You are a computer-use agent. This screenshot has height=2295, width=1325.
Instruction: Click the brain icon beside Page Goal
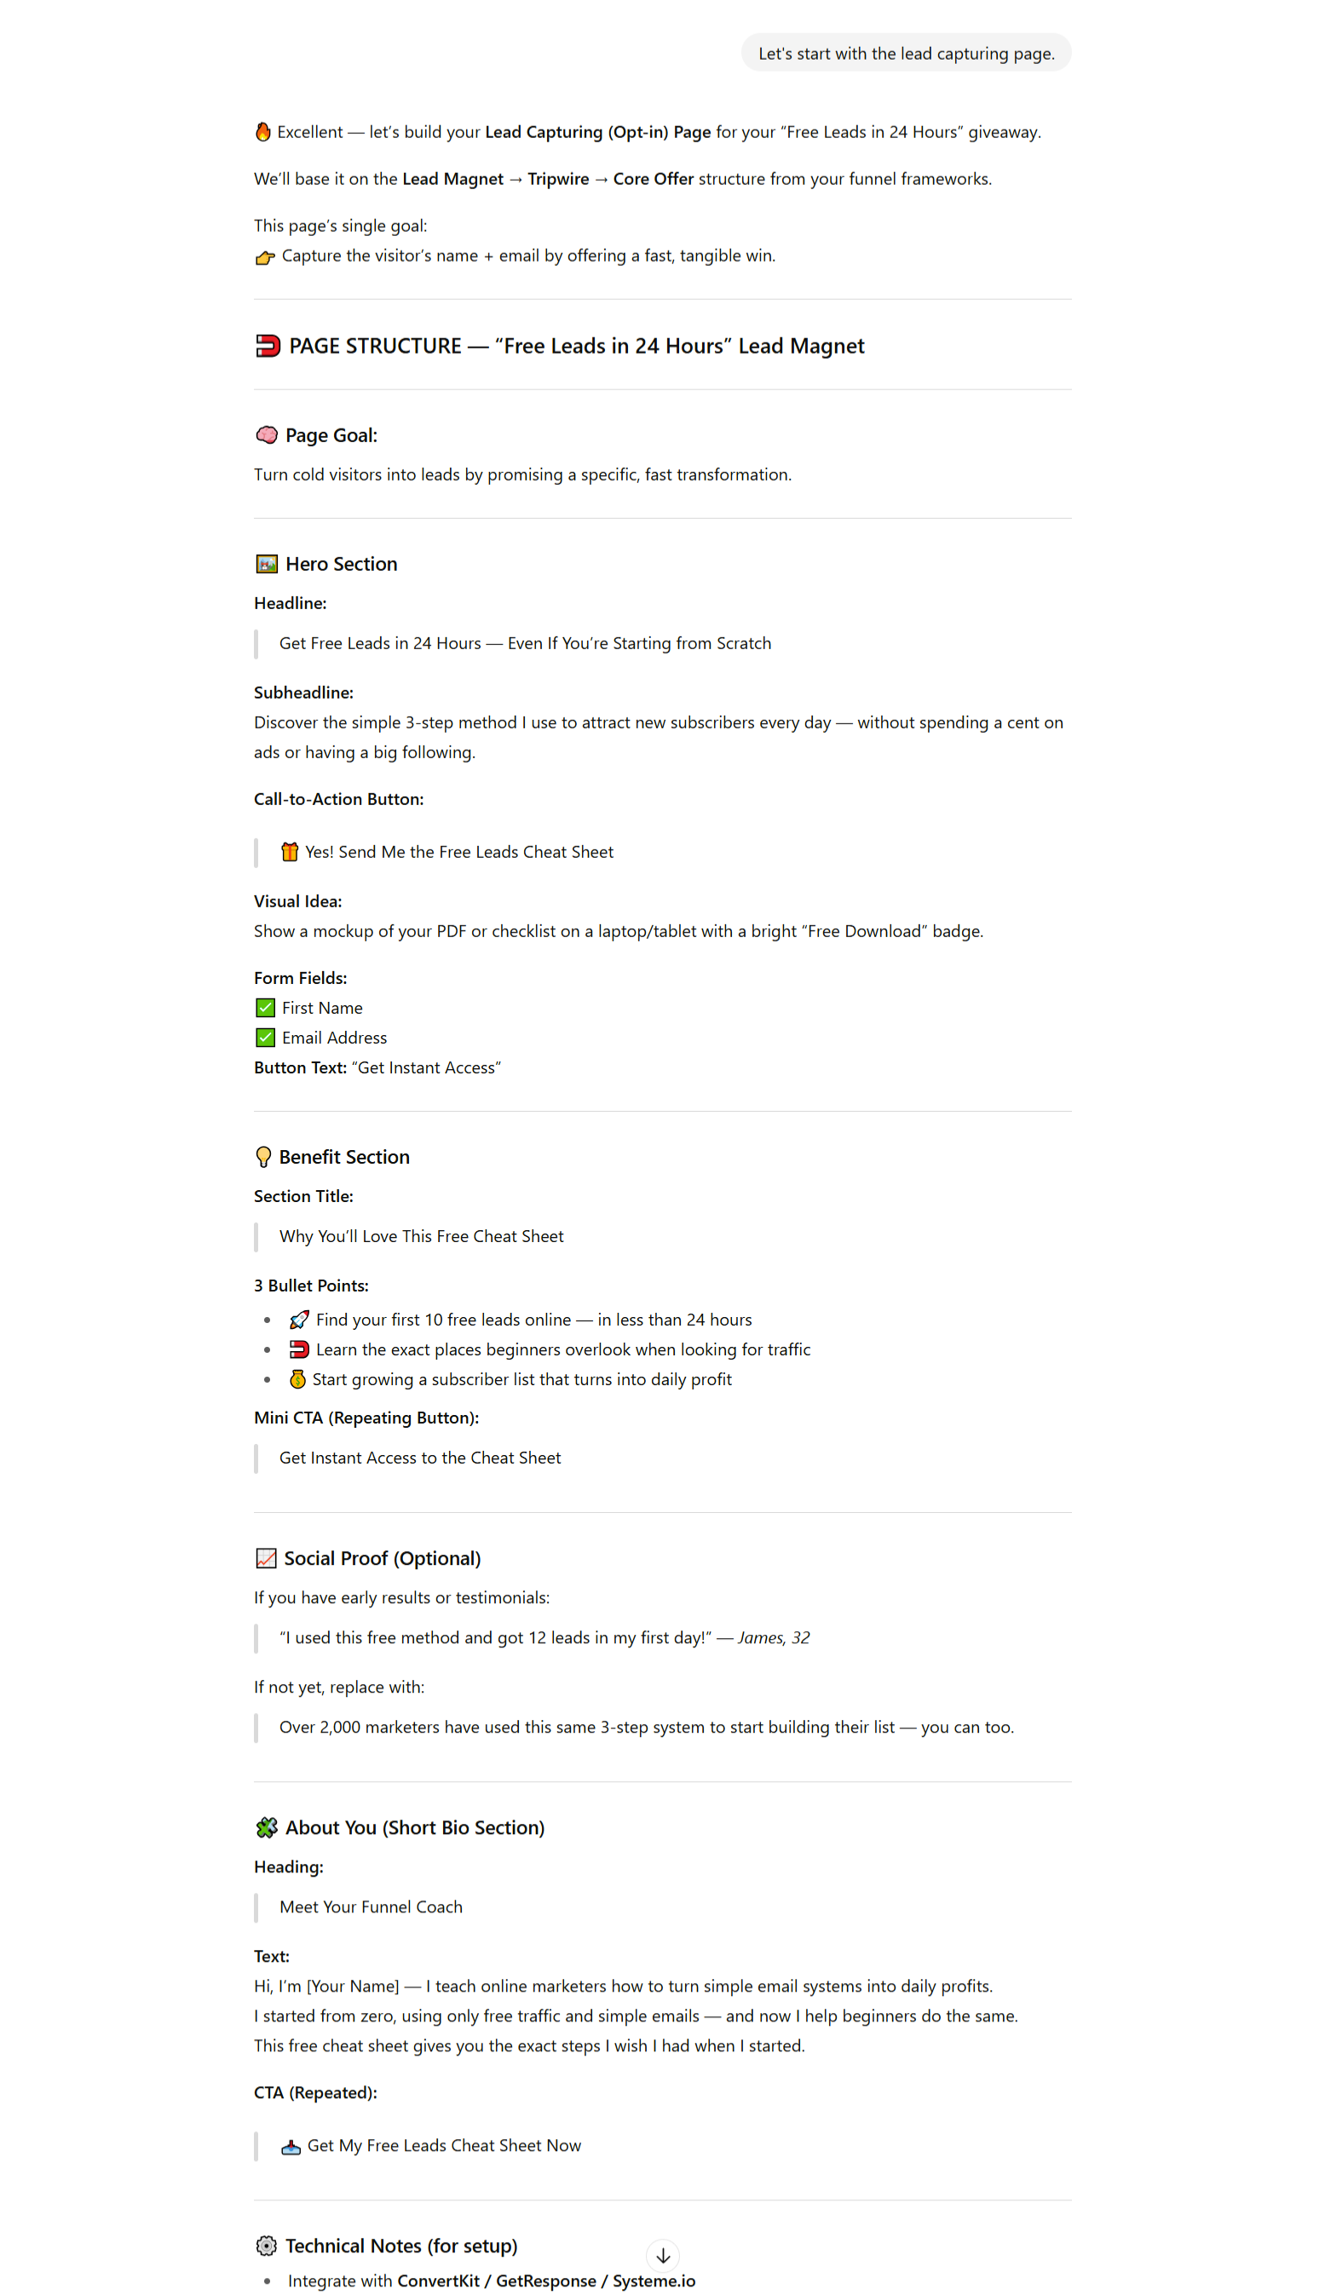coord(267,434)
